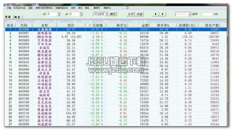This screenshot has width=232, height=130.
Task: Click the 解析 button
Action: click(113, 14)
